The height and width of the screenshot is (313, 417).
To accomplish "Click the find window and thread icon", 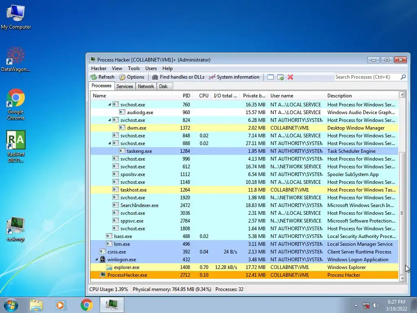I will (280, 77).
